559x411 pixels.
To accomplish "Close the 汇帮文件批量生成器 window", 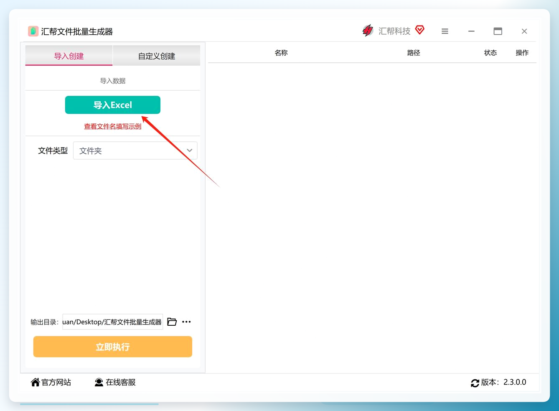I will (524, 31).
